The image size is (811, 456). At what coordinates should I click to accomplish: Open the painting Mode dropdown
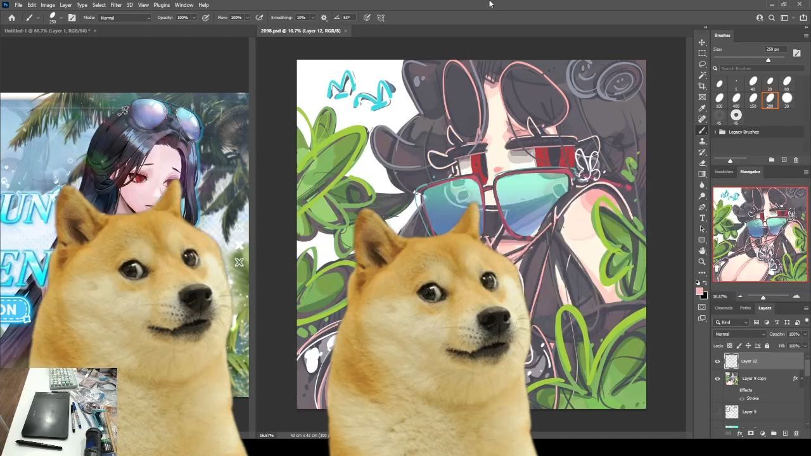coord(125,17)
